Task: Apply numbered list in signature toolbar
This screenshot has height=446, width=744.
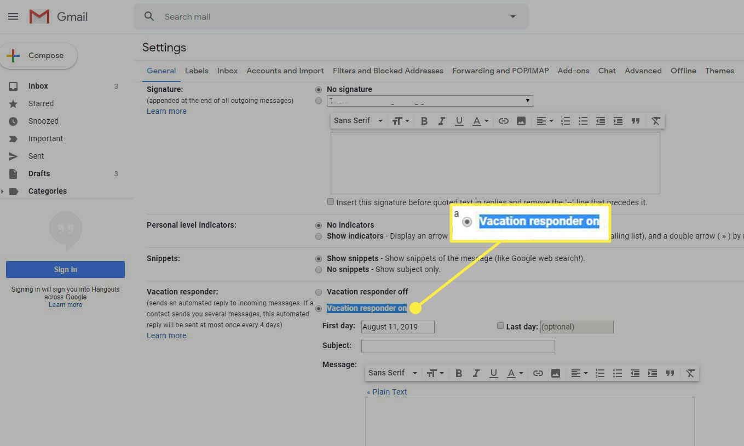Action: point(566,121)
